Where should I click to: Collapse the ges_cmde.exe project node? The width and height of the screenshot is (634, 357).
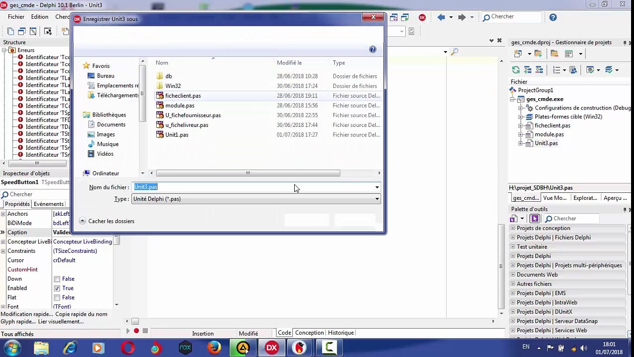point(513,99)
